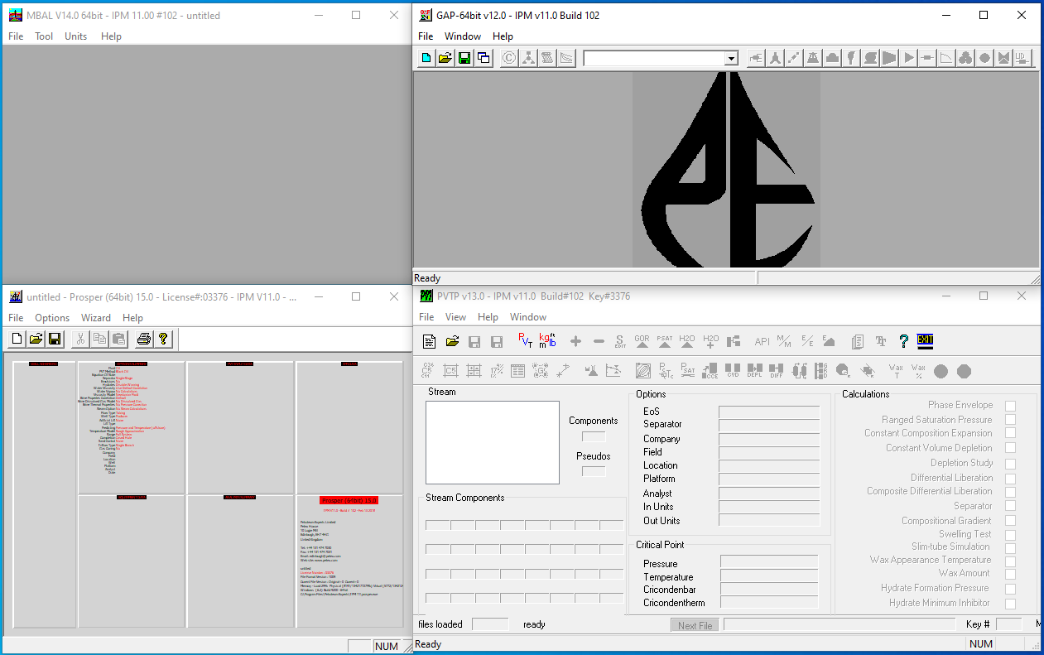
Task: Click Print icon in Prosper toolbar
Action: (144, 339)
